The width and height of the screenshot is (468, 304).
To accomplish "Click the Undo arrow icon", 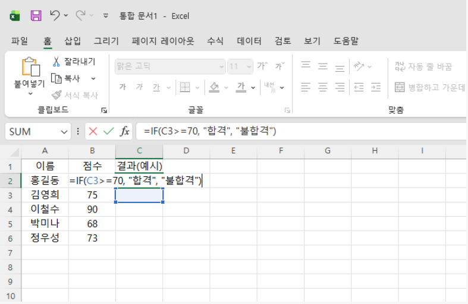I will (x=55, y=15).
